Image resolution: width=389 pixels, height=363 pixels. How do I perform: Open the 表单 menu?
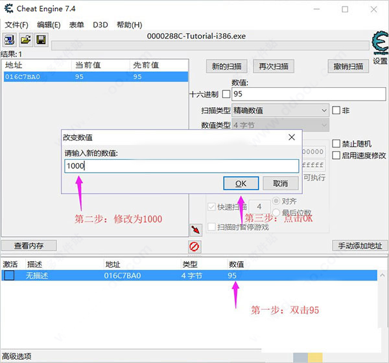pyautogui.click(x=77, y=25)
